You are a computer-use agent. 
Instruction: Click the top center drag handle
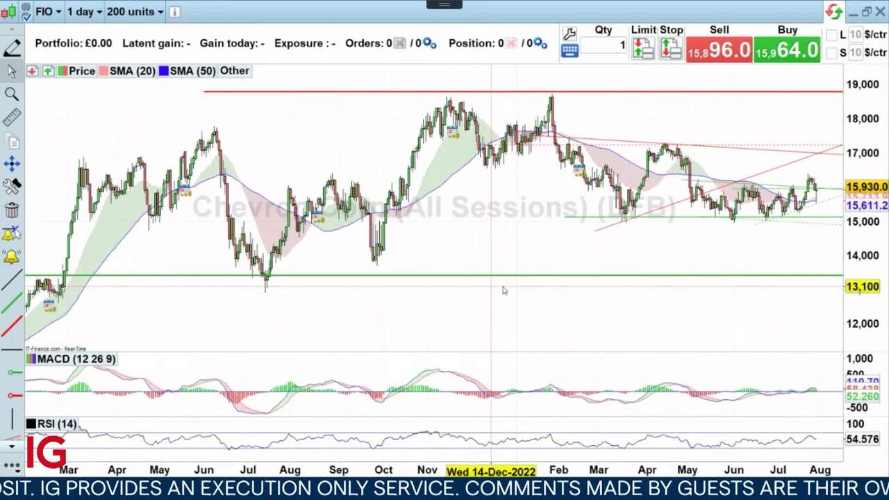tap(444, 4)
